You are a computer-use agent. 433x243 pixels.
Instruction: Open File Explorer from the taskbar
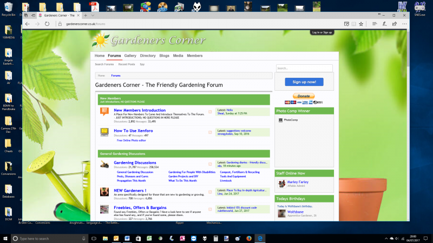pyautogui.click(x=105, y=238)
